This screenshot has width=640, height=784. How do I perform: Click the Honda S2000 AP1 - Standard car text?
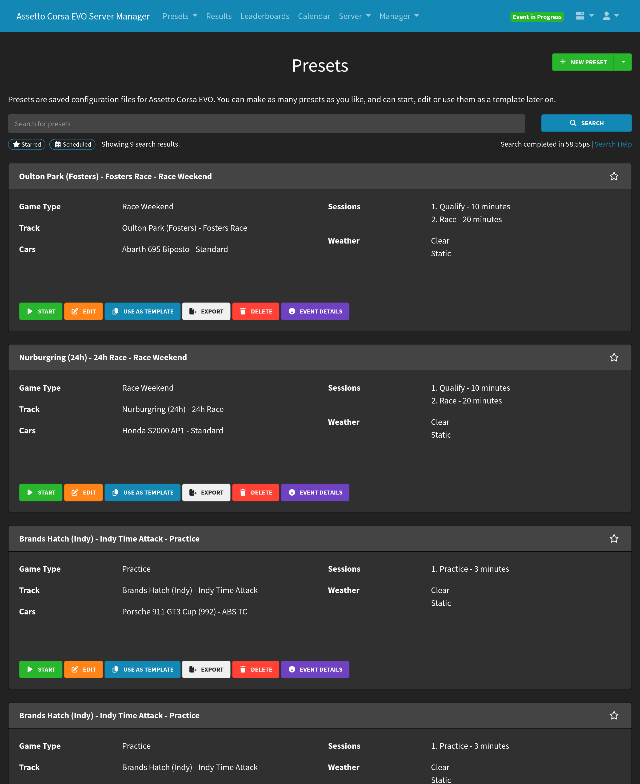pyautogui.click(x=173, y=430)
